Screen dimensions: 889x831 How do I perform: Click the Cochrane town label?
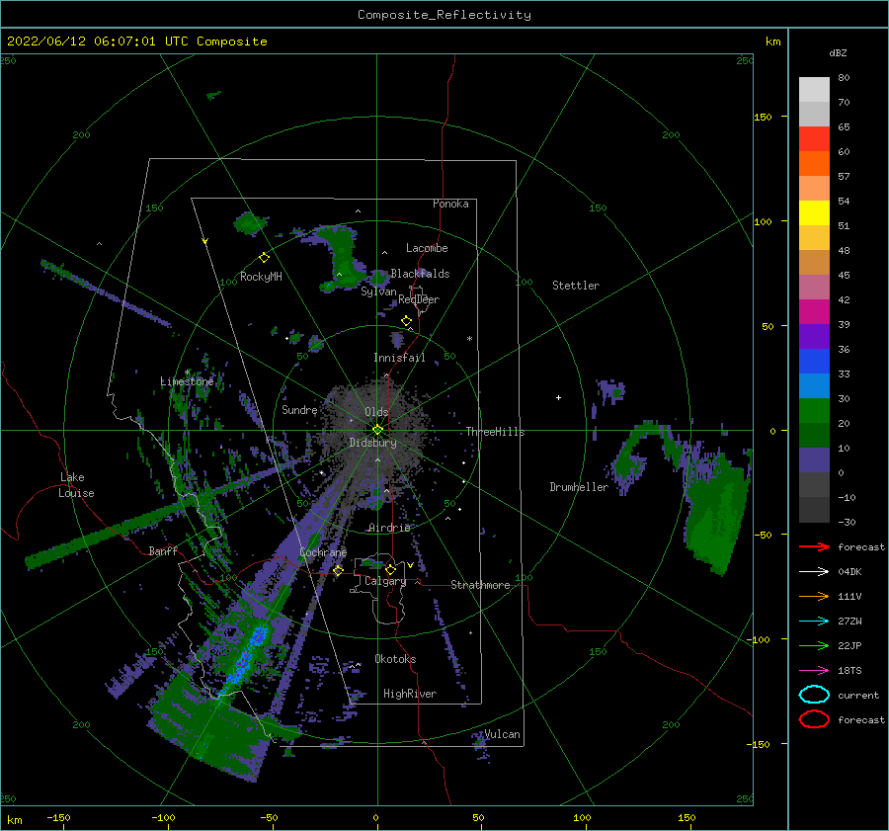pyautogui.click(x=323, y=552)
